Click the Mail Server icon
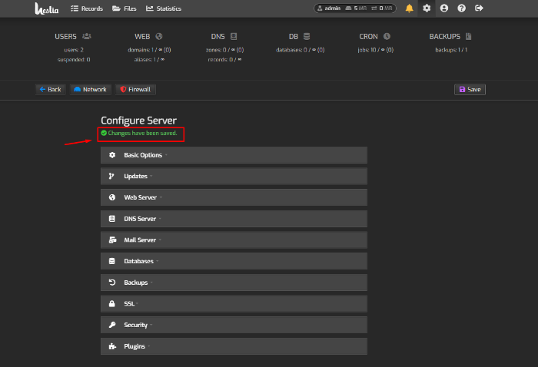 pyautogui.click(x=112, y=240)
